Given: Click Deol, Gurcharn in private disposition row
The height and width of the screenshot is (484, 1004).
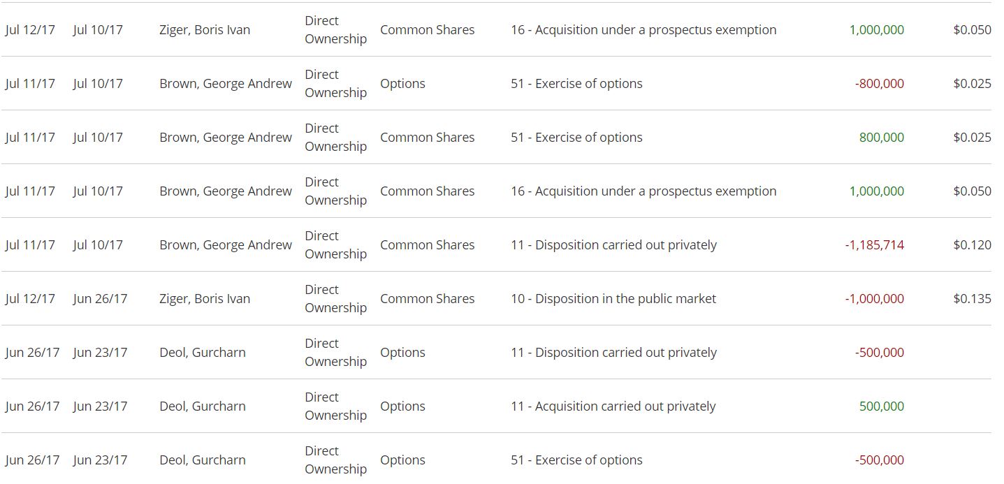Looking at the screenshot, I should (203, 353).
